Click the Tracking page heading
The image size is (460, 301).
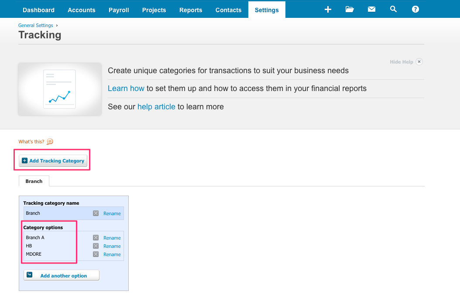[x=40, y=35]
